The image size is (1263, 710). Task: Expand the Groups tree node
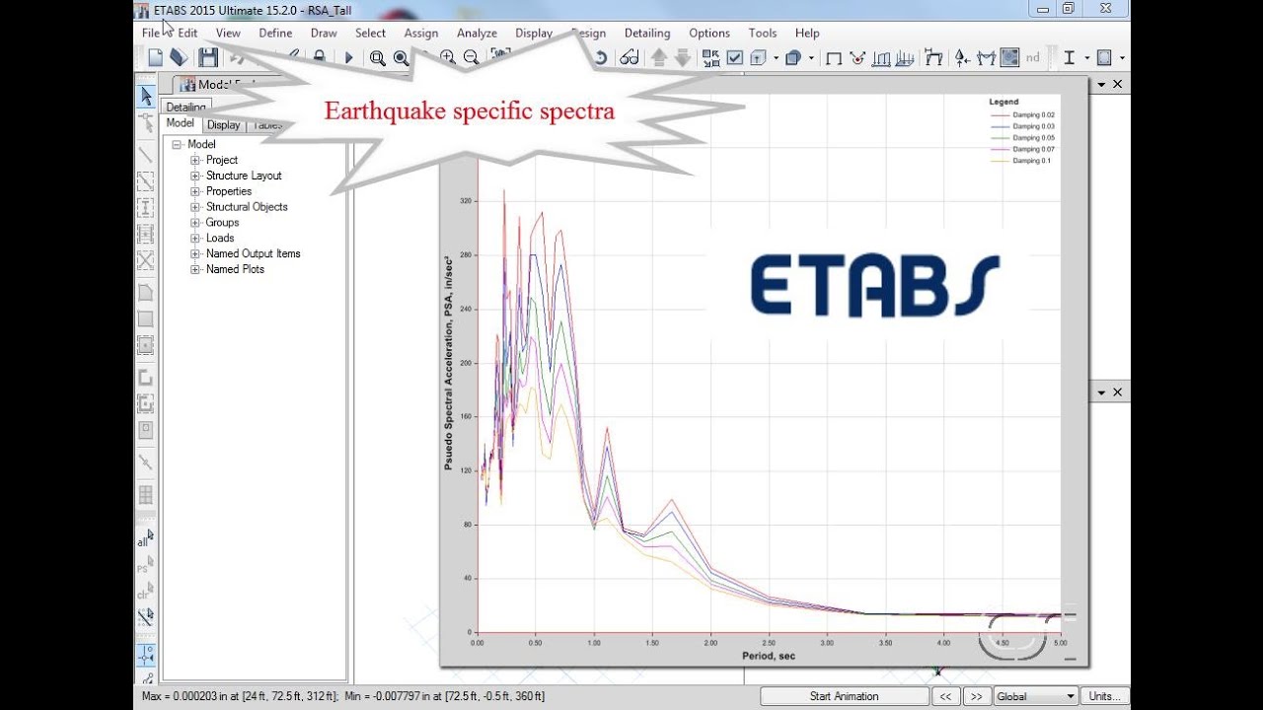coord(195,223)
